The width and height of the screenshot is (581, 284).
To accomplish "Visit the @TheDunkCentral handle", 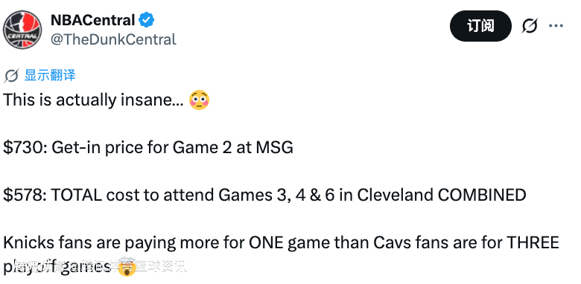I will (x=113, y=39).
